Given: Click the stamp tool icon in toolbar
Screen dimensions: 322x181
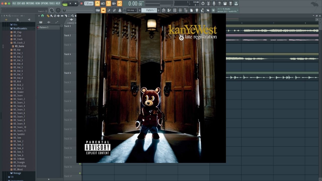Looking at the screenshot, I should point(120,10).
